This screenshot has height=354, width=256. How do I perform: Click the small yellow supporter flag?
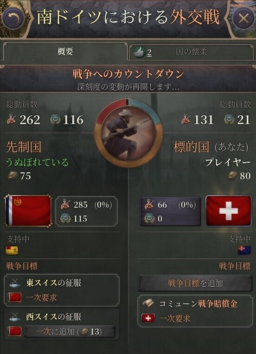click(12, 250)
